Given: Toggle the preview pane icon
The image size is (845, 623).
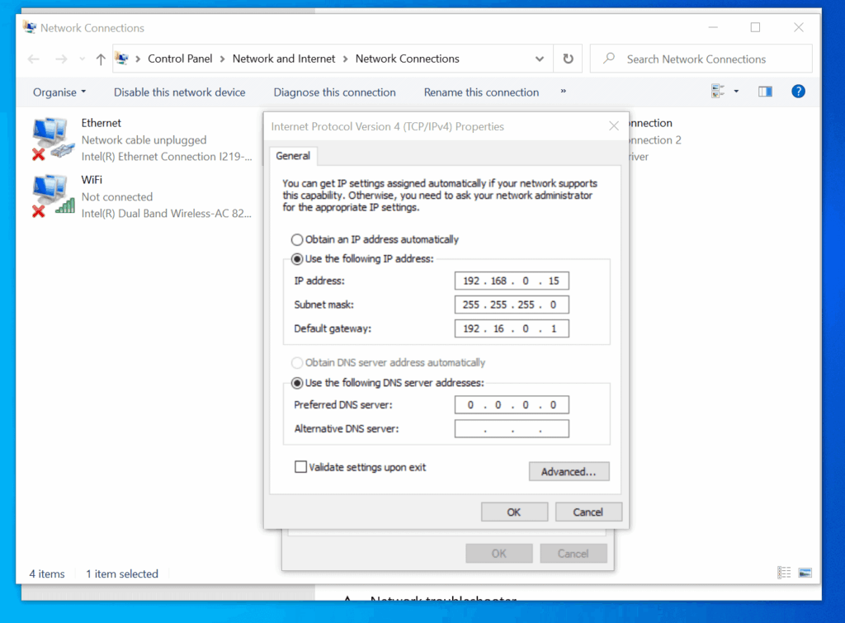Looking at the screenshot, I should click(x=765, y=92).
